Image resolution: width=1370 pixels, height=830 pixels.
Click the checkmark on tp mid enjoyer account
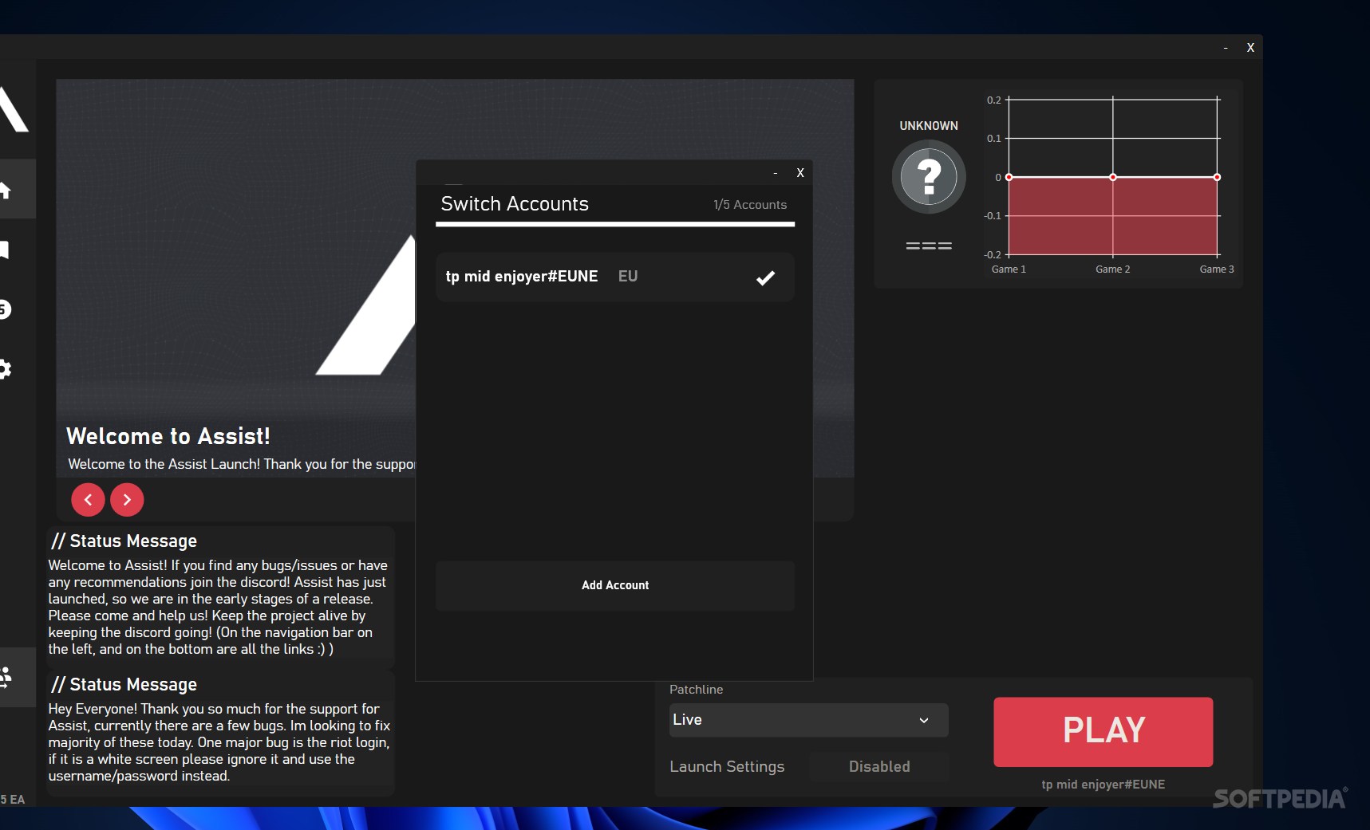pyautogui.click(x=765, y=277)
